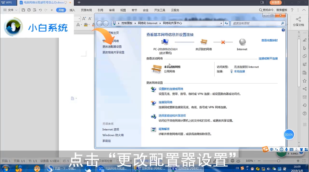Open the recent pages dropdown in Control Panel
The width and height of the screenshot is (309, 172).
click(110, 23)
